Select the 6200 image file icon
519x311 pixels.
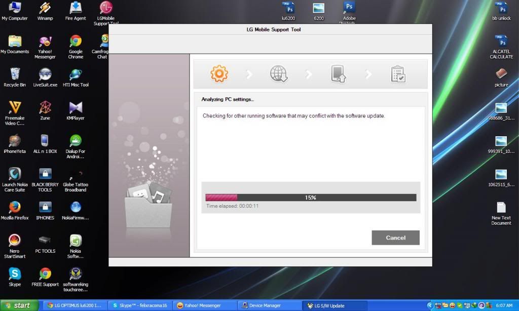319,11
